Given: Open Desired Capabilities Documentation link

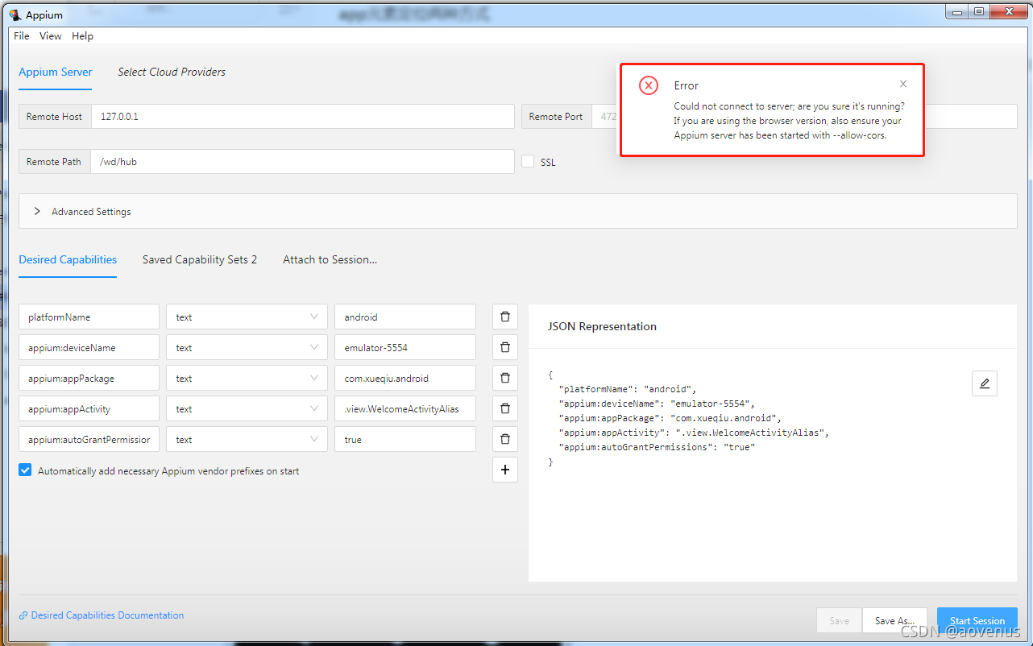Looking at the screenshot, I should pos(102,615).
